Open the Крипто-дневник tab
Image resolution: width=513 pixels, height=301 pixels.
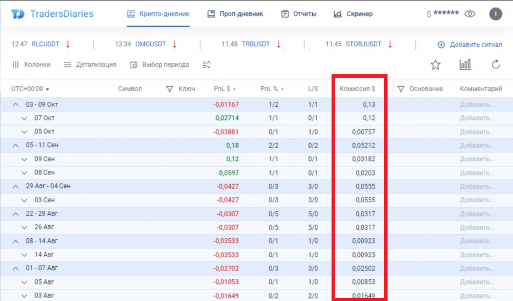pos(158,14)
